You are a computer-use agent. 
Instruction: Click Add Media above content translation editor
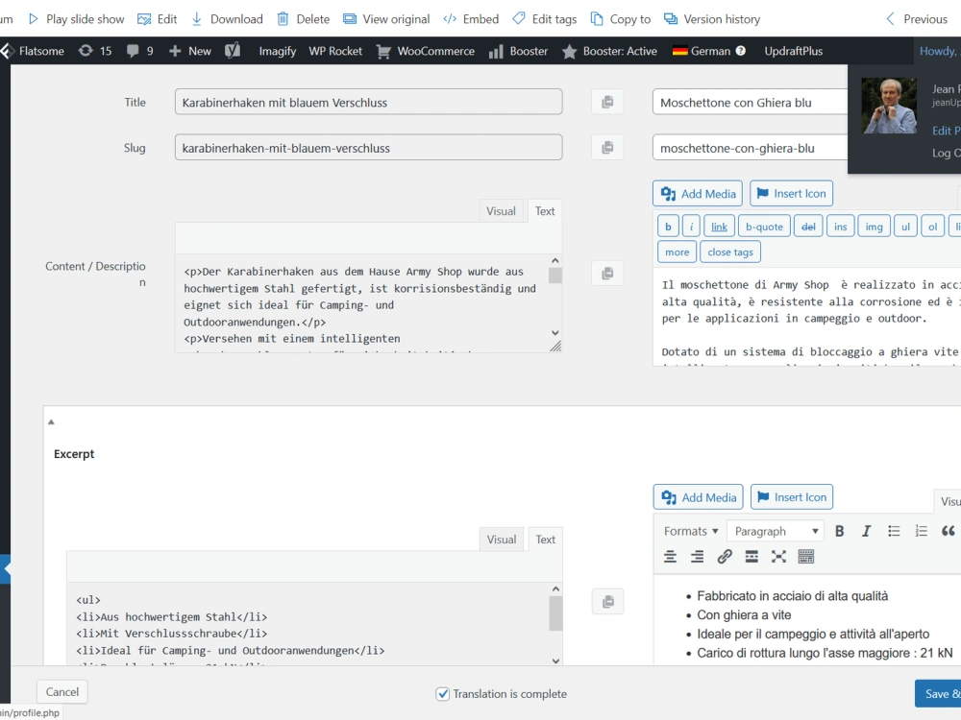tap(698, 194)
